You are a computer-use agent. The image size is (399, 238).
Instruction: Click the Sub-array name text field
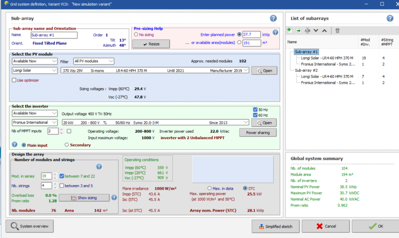[x=54, y=35]
